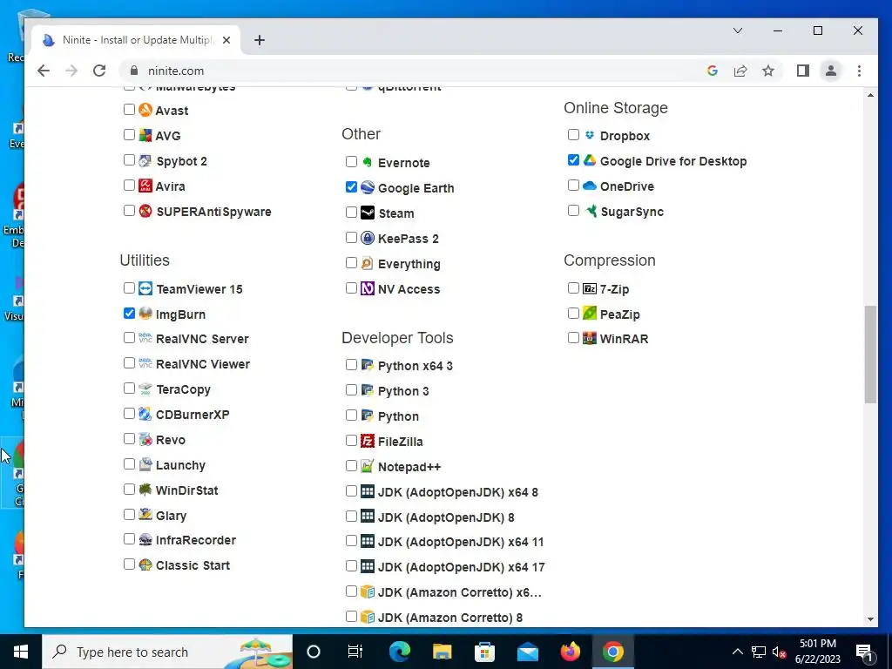Bookmark this page with star
892x669 pixels.
click(x=768, y=71)
